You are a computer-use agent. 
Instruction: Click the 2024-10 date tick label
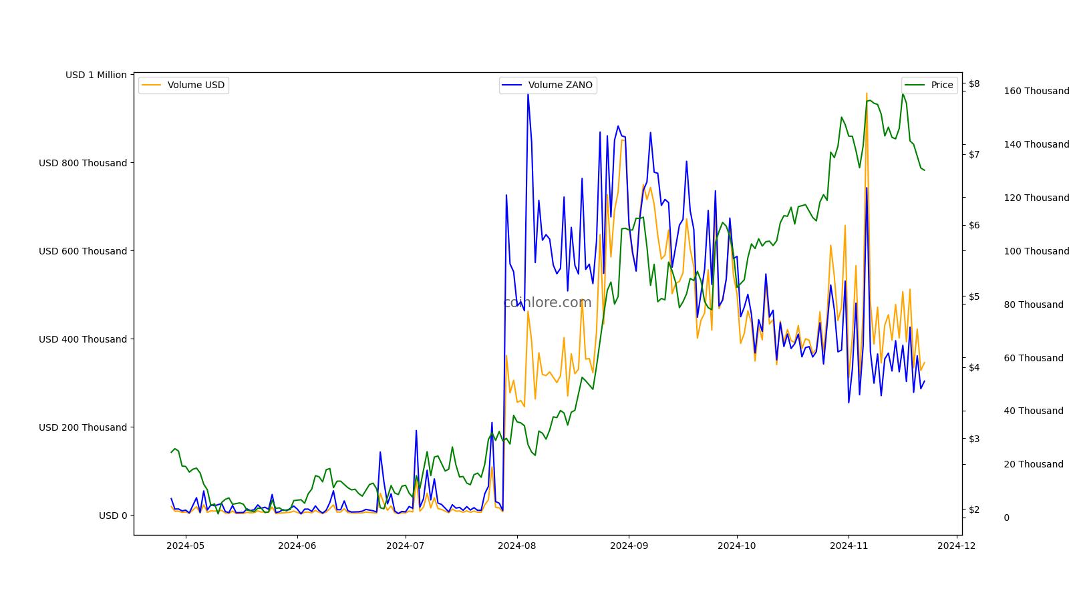[x=736, y=546]
